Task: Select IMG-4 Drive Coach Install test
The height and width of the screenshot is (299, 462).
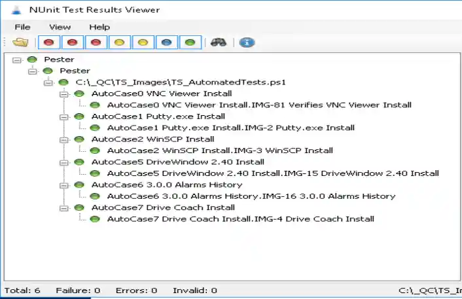Action: [240, 219]
